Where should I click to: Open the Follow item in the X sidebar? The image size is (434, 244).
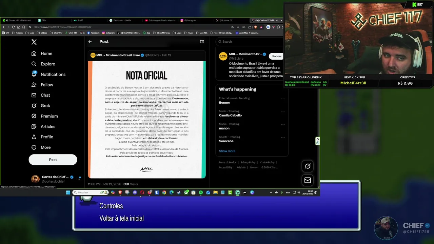coord(42,85)
